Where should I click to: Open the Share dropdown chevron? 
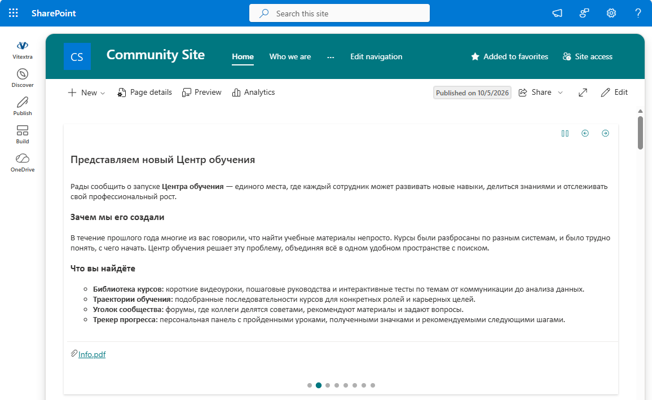coord(560,93)
